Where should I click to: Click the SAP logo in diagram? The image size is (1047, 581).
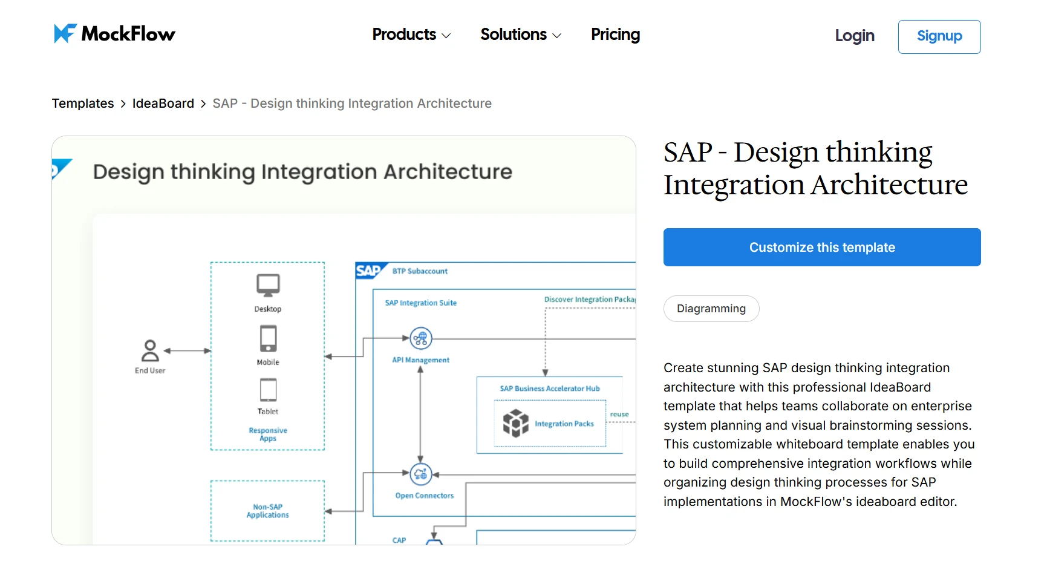[370, 271]
